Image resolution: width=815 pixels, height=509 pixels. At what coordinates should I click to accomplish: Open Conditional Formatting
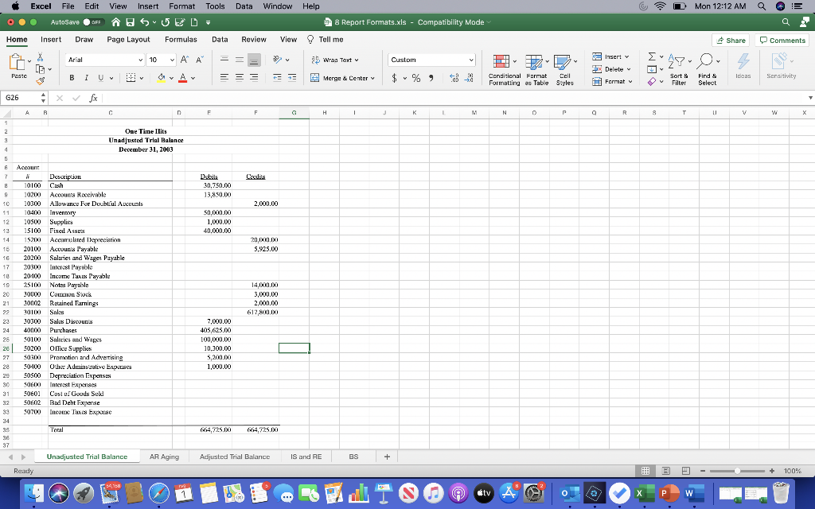tap(504, 70)
